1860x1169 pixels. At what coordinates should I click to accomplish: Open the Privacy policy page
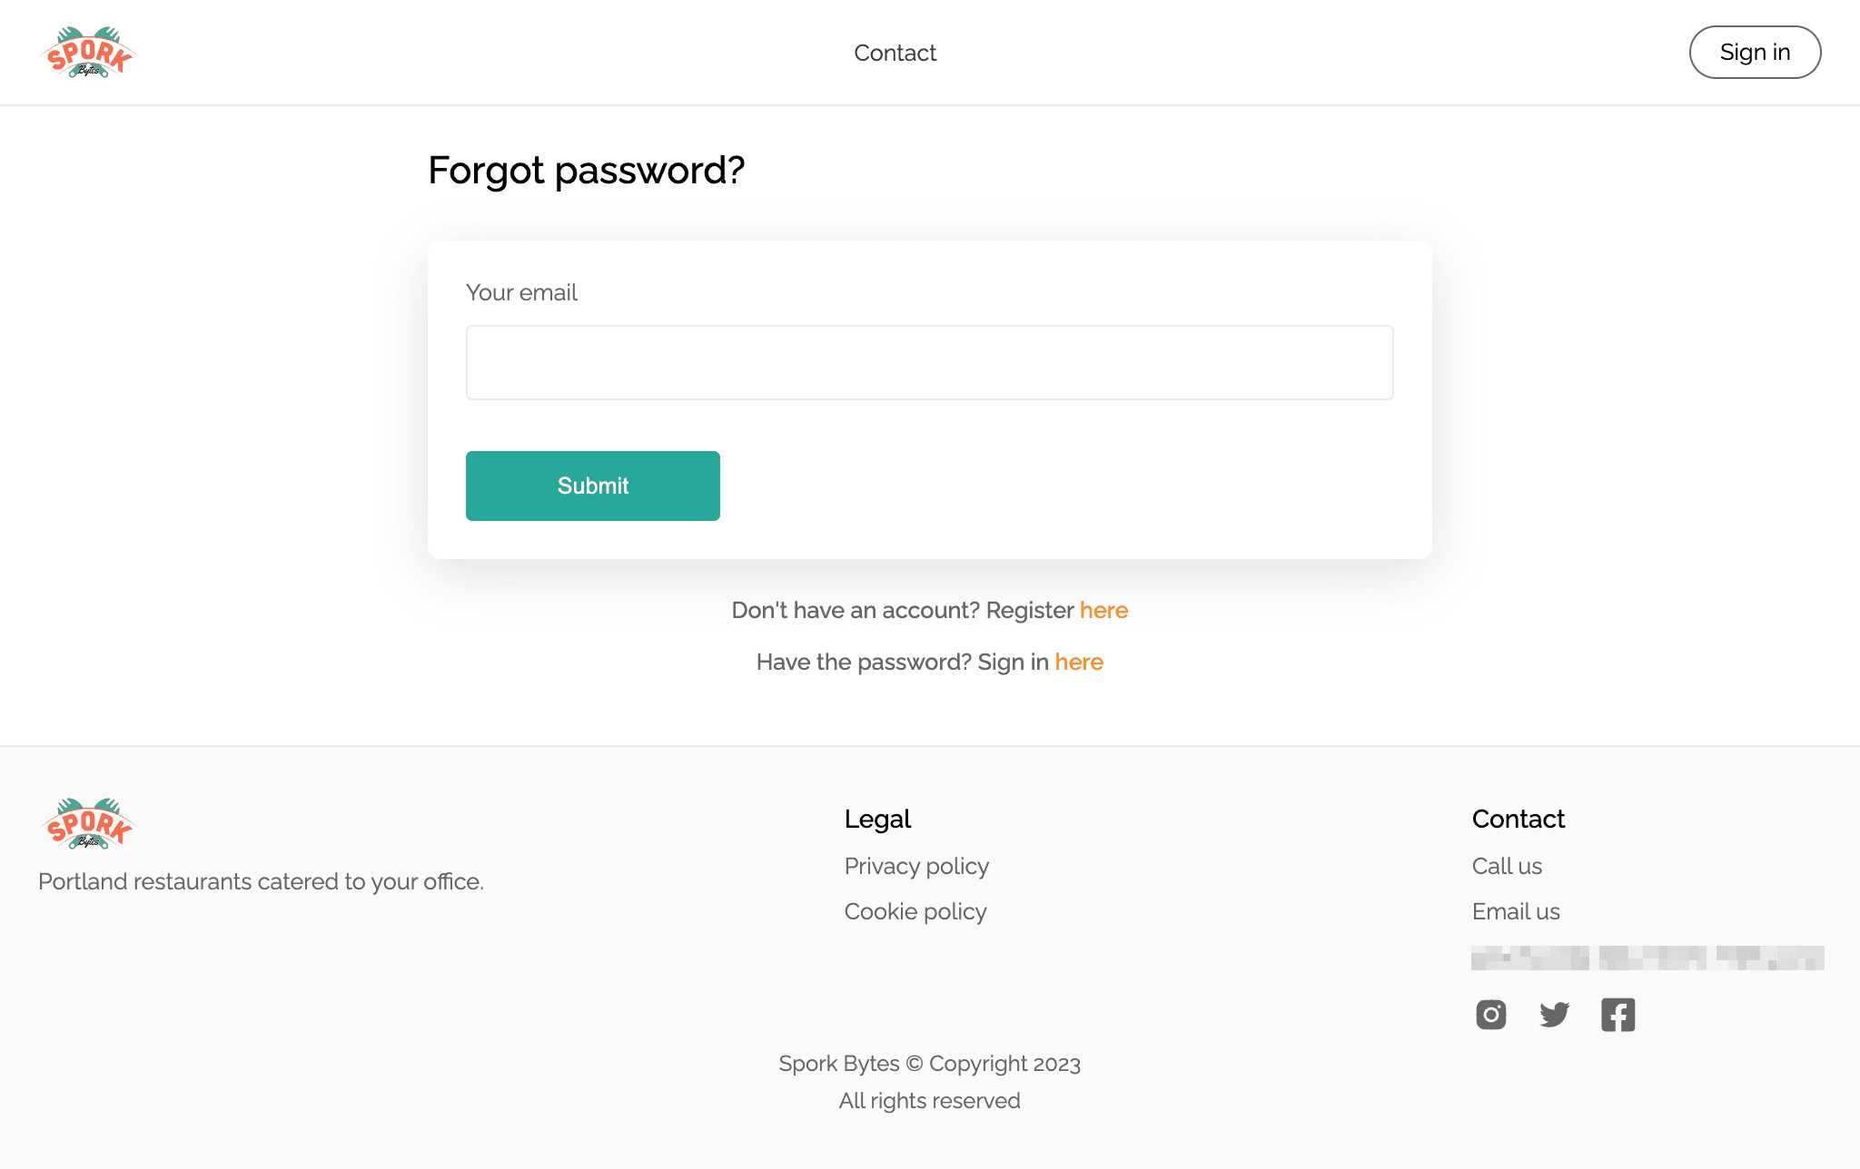tap(916, 866)
